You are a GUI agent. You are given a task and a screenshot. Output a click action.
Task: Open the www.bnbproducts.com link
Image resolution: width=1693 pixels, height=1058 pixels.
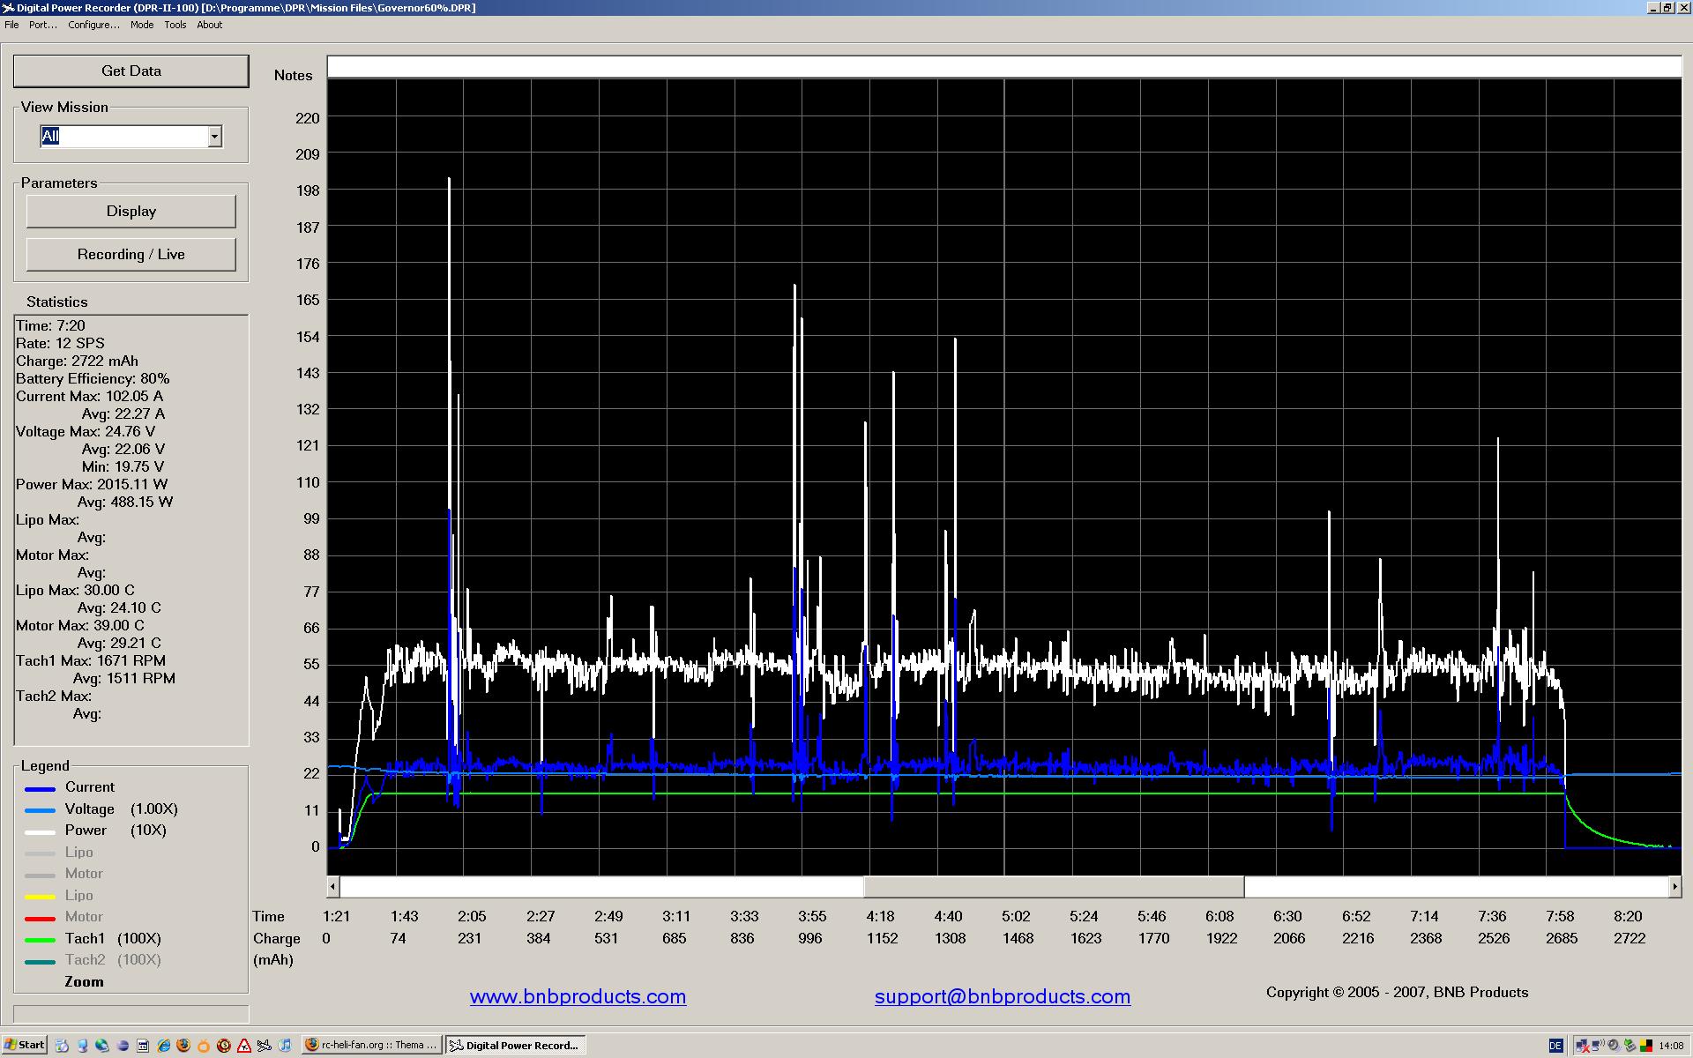(578, 996)
